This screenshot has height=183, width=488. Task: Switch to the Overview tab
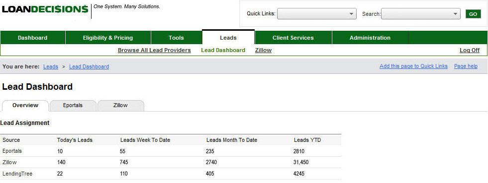pos(25,106)
